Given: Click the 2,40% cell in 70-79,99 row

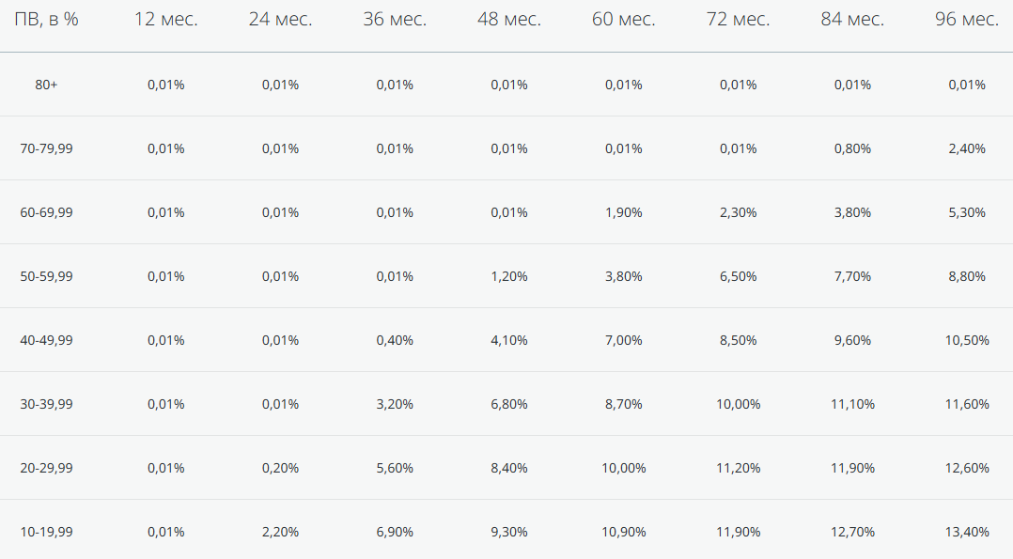Looking at the screenshot, I should point(967,148).
